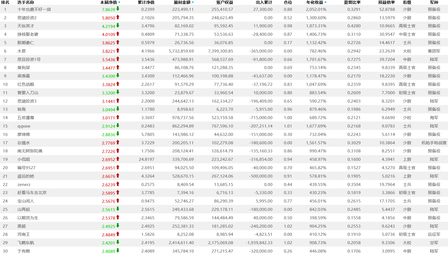The width and height of the screenshot is (448, 255).
Task: Click red up arrow for 红色战舰
Action: point(118,84)
